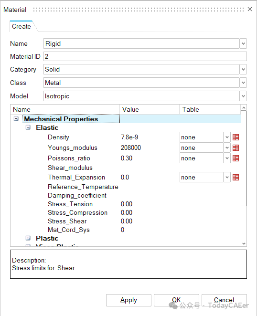257x316 pixels.
Task: Collapse the Elastic section
Action: 28,127
